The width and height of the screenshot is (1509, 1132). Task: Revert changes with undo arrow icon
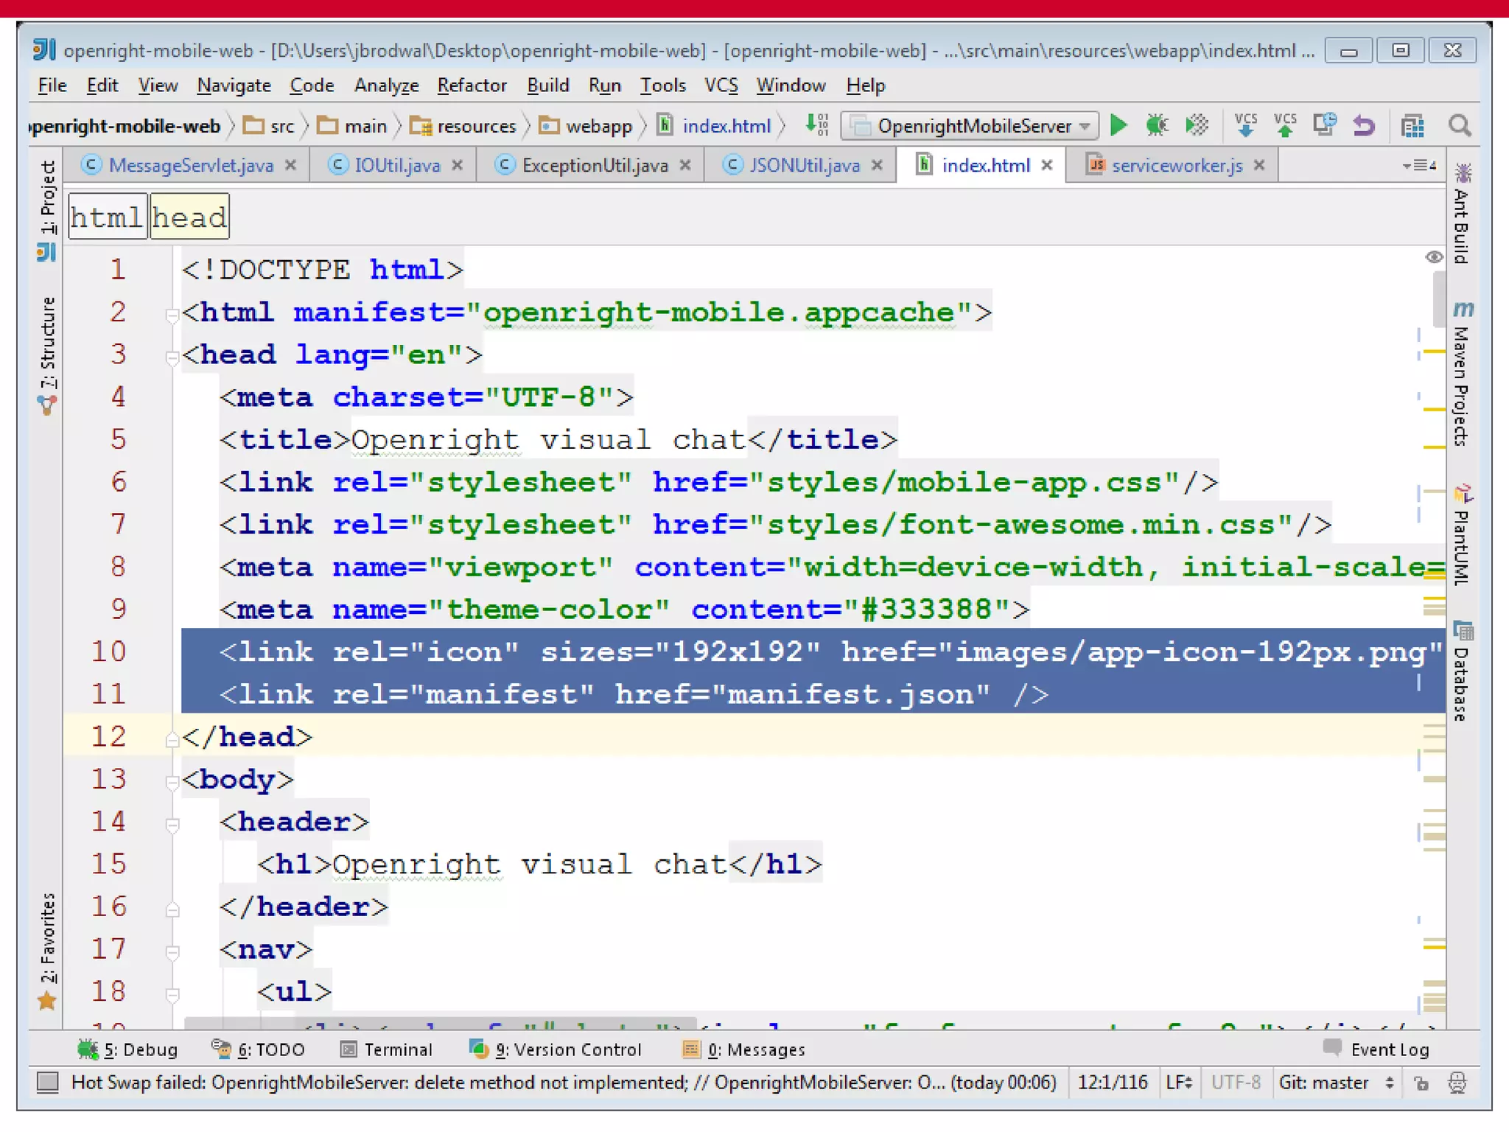1364,126
